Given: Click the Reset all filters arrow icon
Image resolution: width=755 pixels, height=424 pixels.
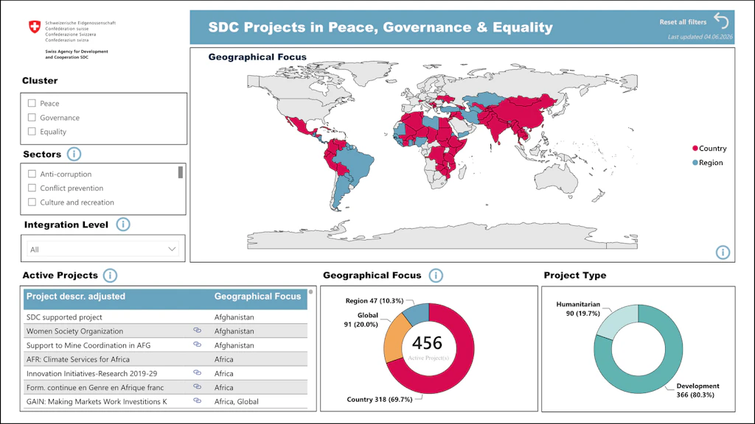Looking at the screenshot, I should pyautogui.click(x=721, y=21).
